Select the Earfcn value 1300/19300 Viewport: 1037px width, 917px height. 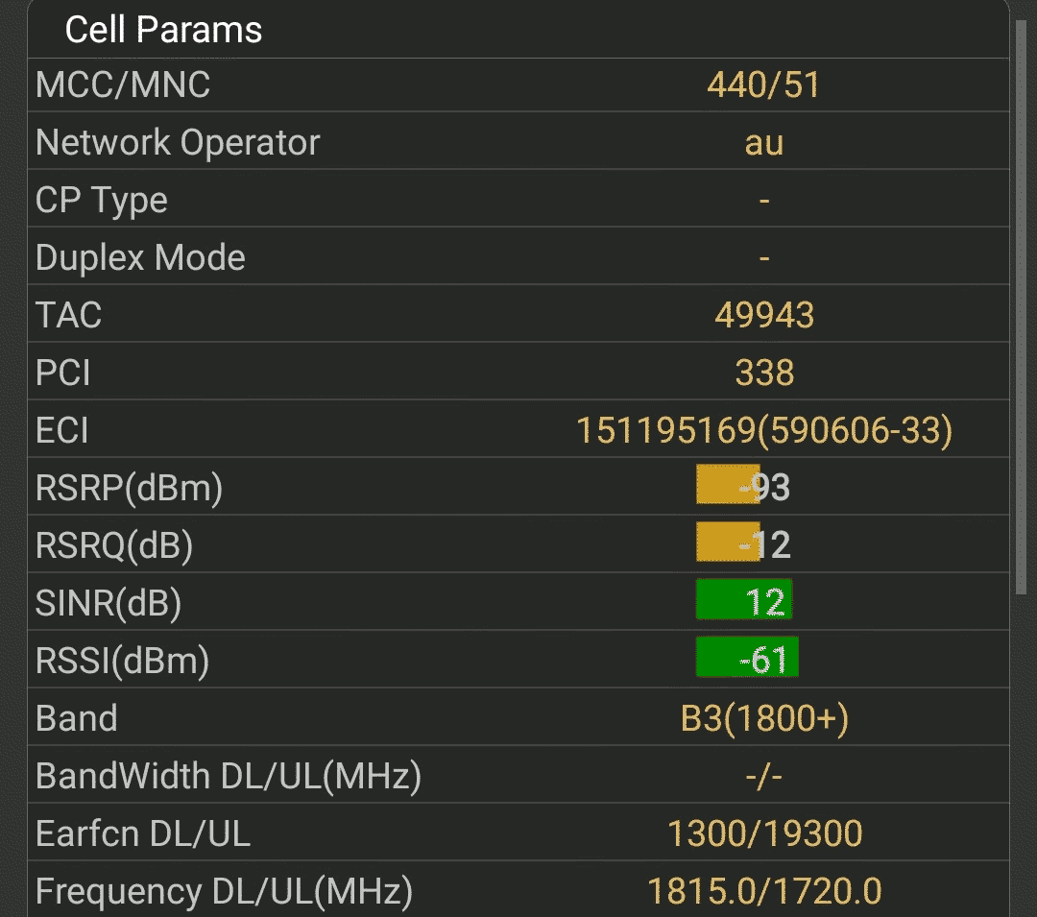(x=763, y=834)
